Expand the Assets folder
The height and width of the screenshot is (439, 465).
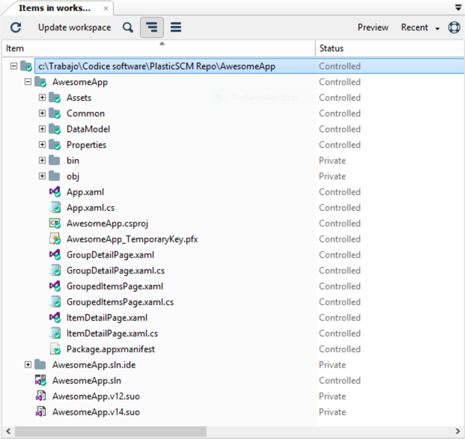click(41, 97)
